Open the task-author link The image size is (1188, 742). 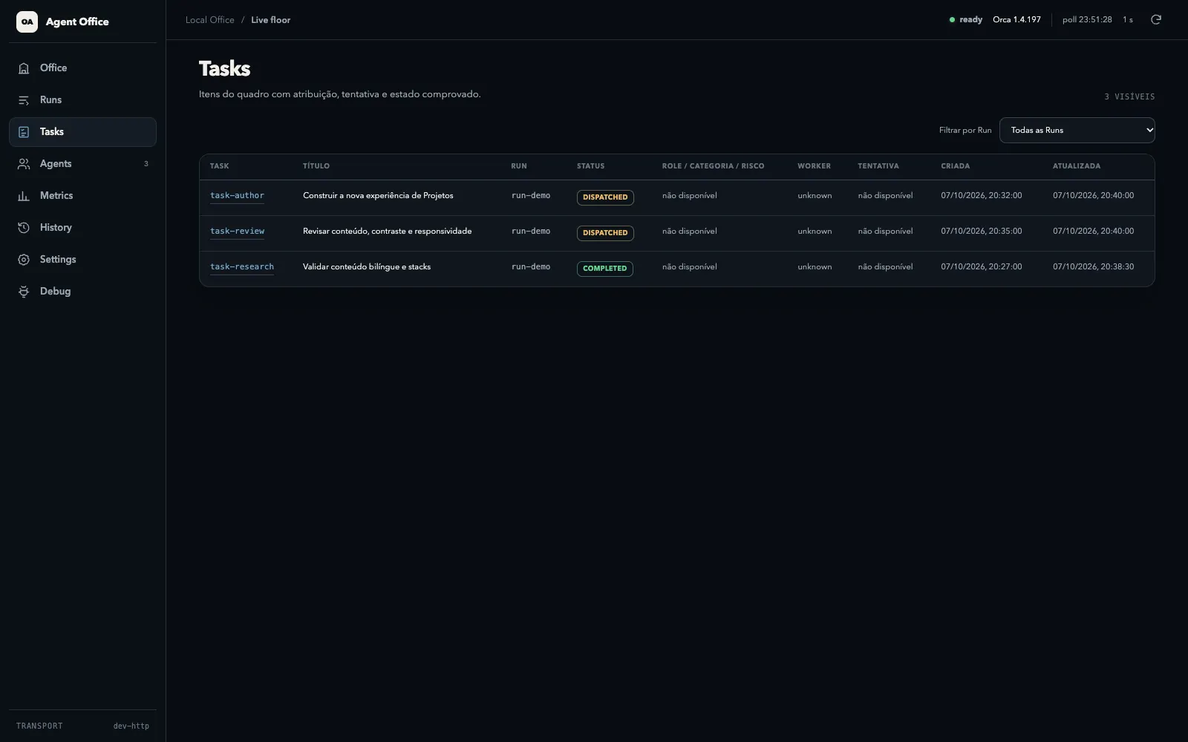pyautogui.click(x=237, y=196)
